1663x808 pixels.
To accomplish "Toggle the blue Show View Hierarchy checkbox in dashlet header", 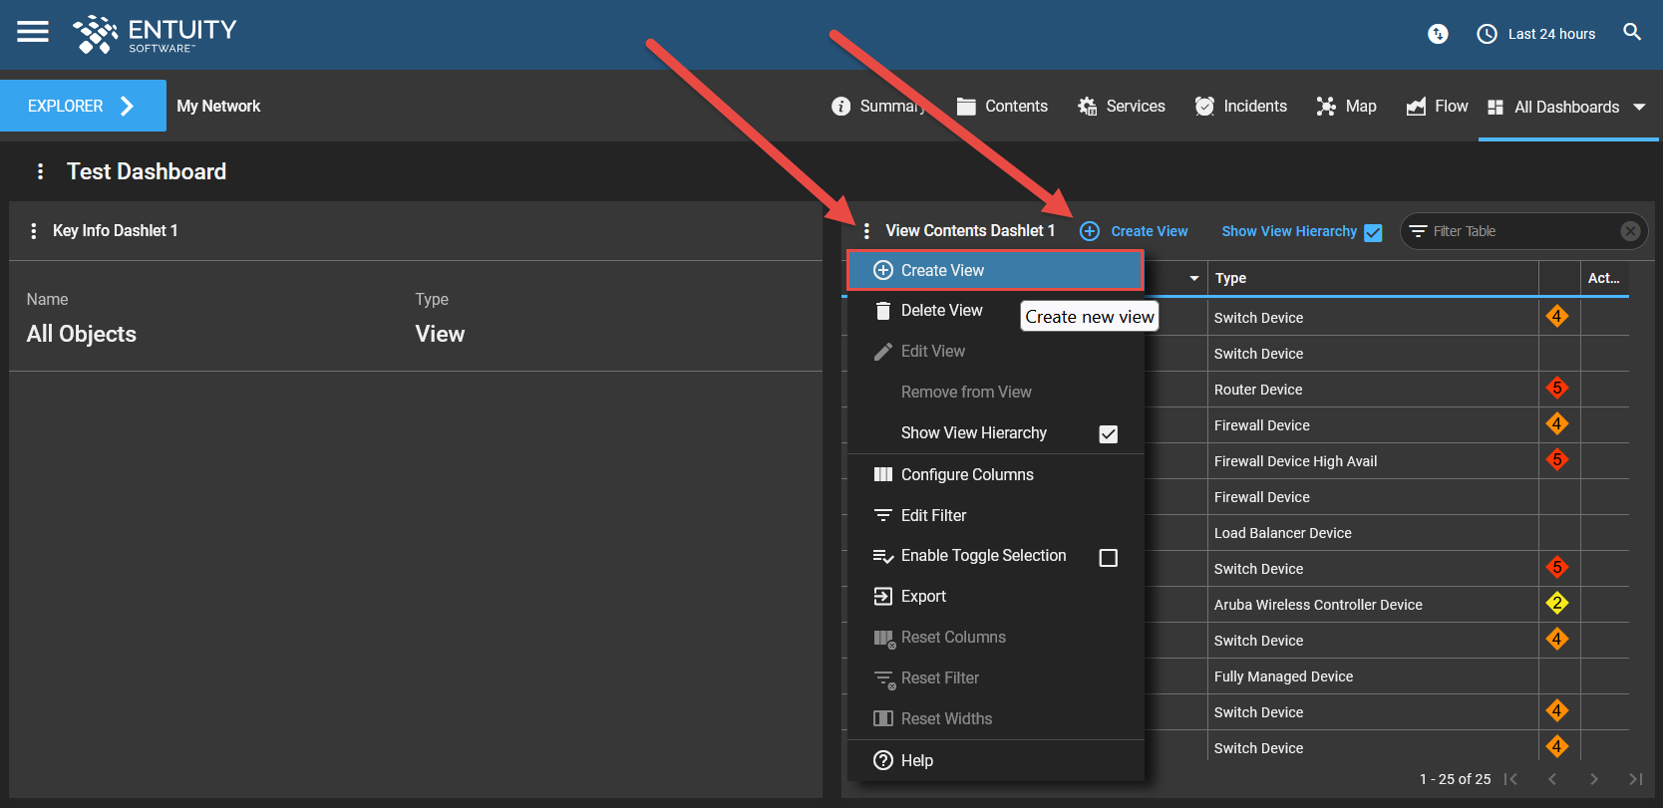I will tap(1373, 232).
